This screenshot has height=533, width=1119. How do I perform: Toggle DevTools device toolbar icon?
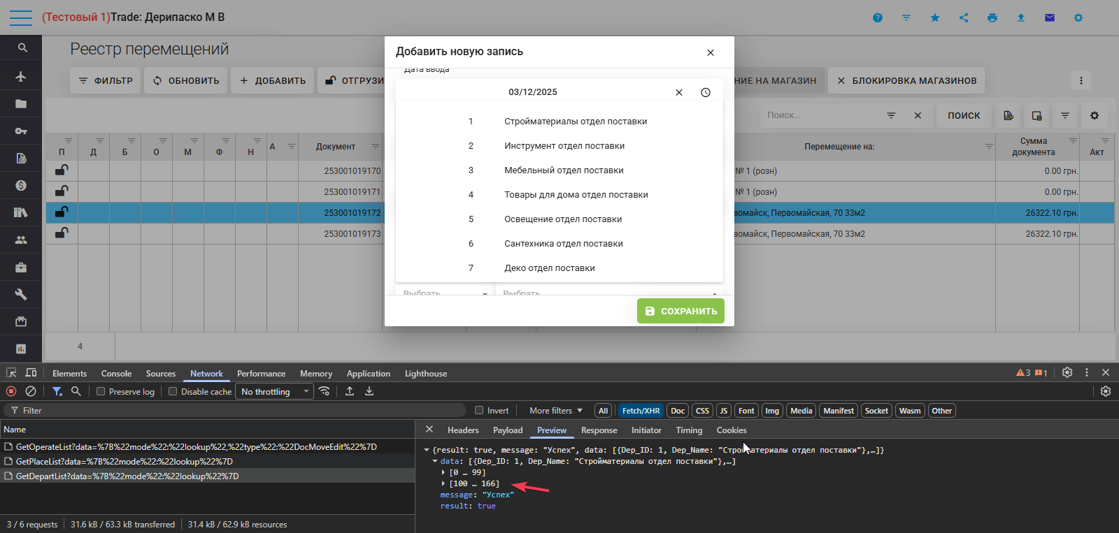pos(31,373)
